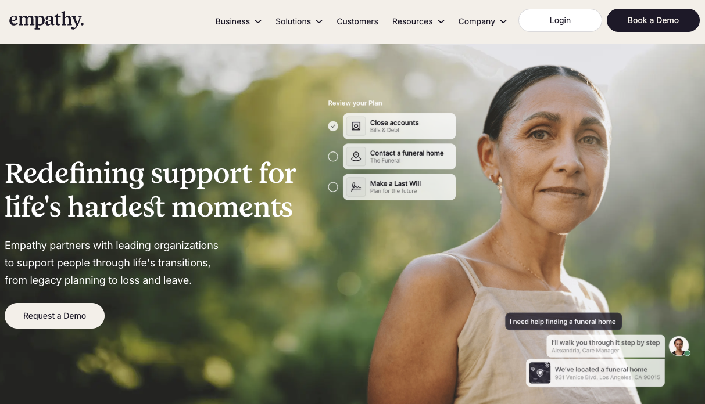Click the empathy logo

tap(46, 20)
